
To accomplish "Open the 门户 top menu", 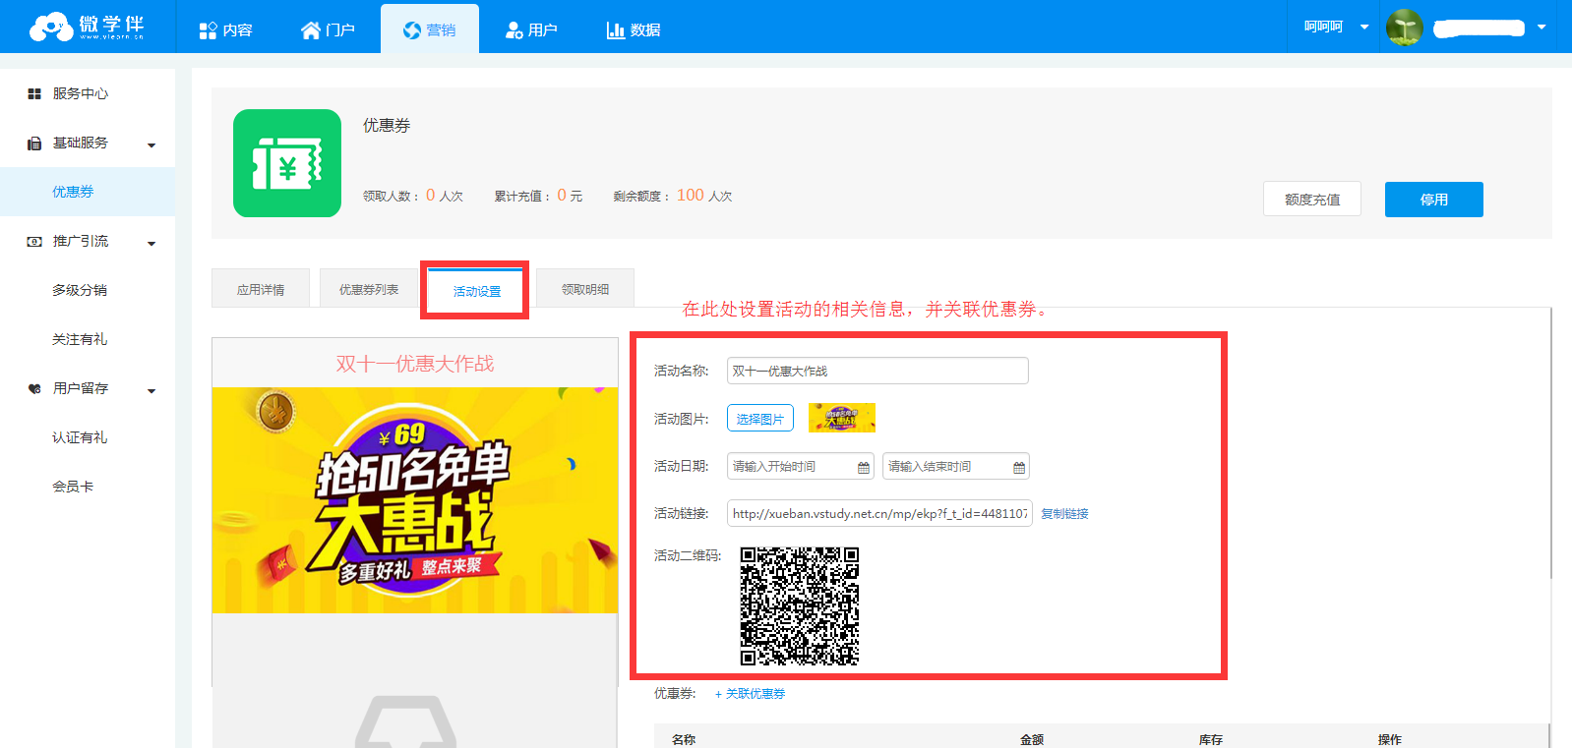I will coord(328,29).
